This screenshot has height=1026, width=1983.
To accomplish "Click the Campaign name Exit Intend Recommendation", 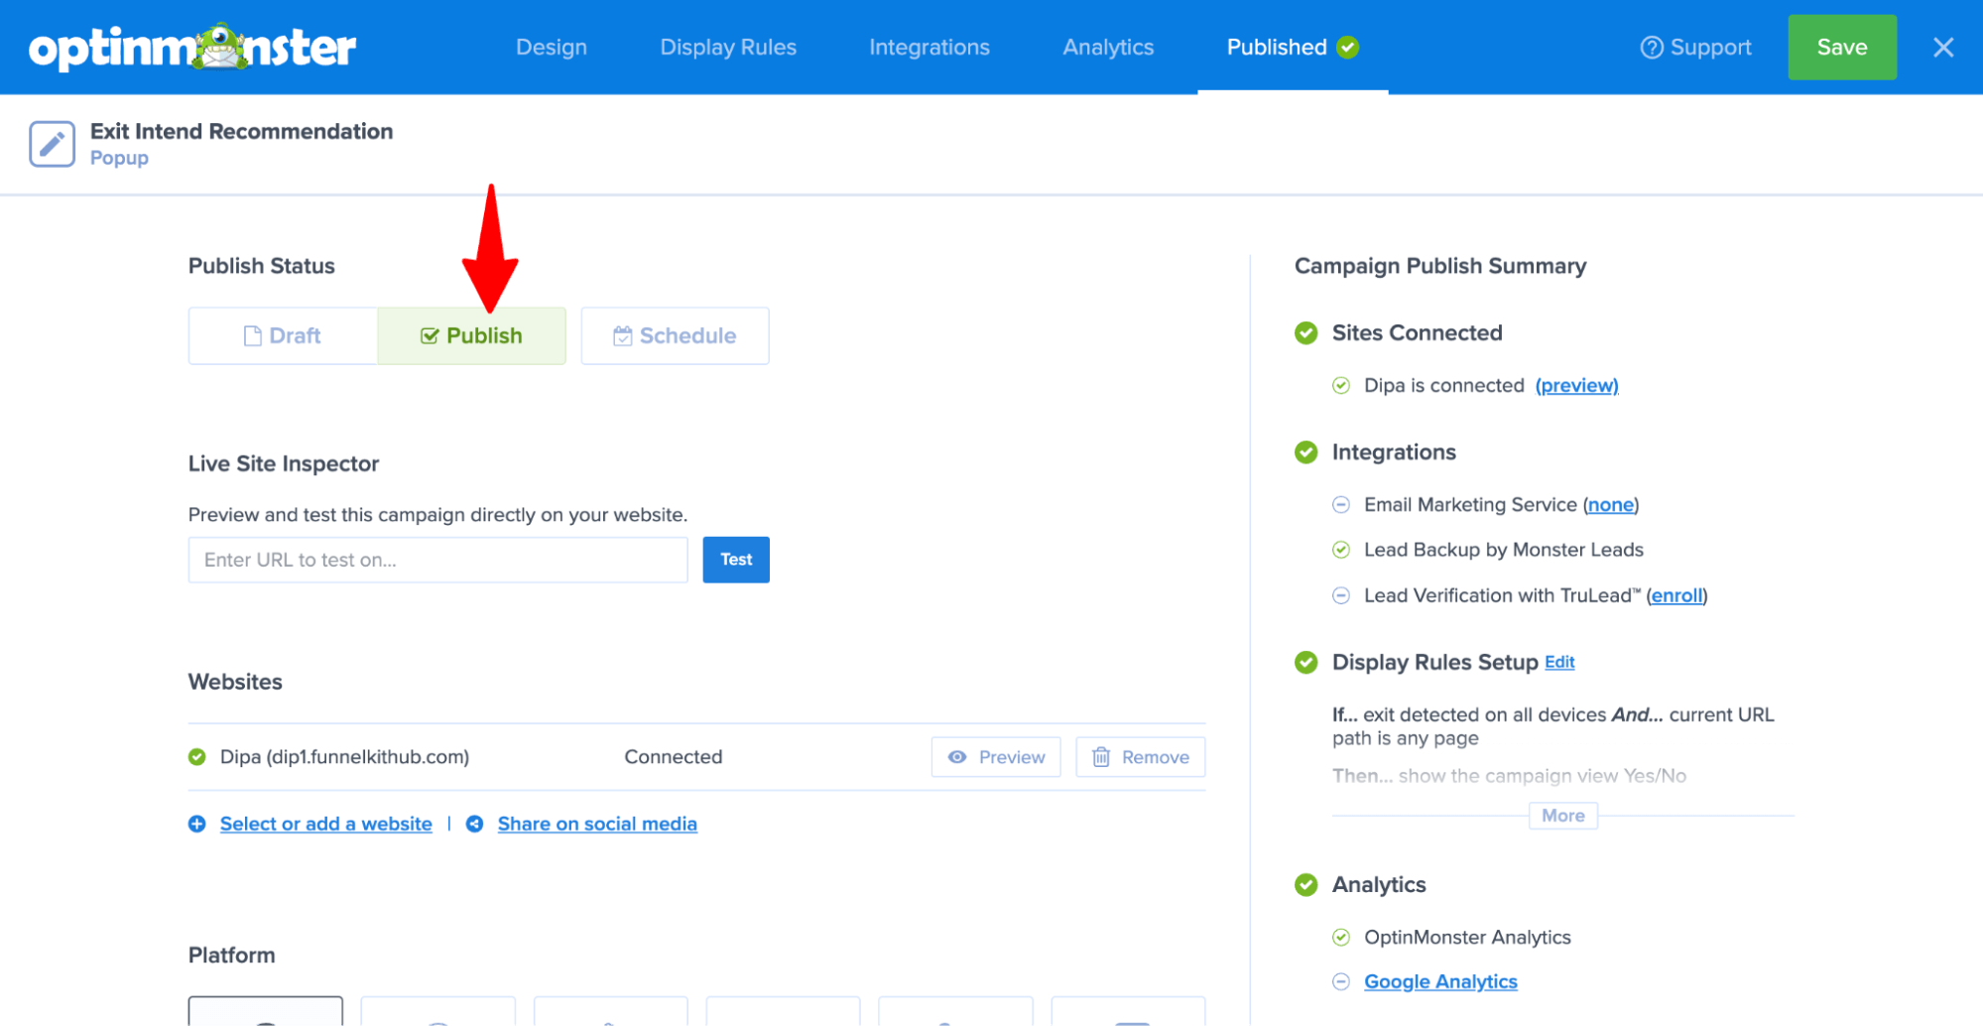I will click(241, 131).
